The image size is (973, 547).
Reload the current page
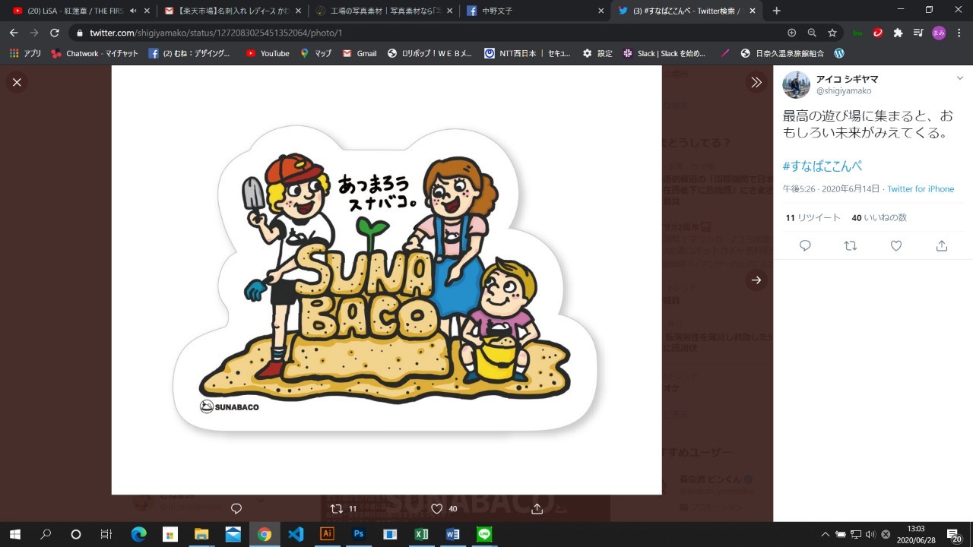pyautogui.click(x=55, y=33)
